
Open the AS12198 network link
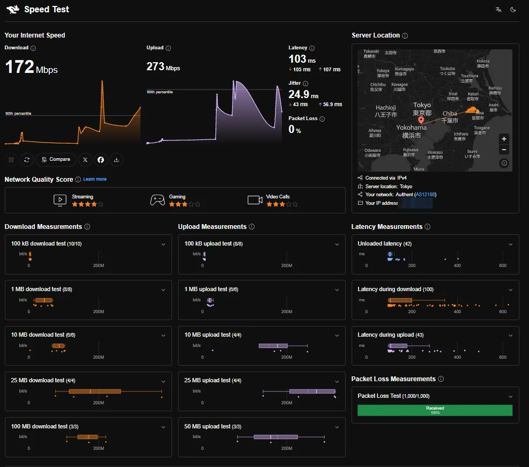[425, 194]
